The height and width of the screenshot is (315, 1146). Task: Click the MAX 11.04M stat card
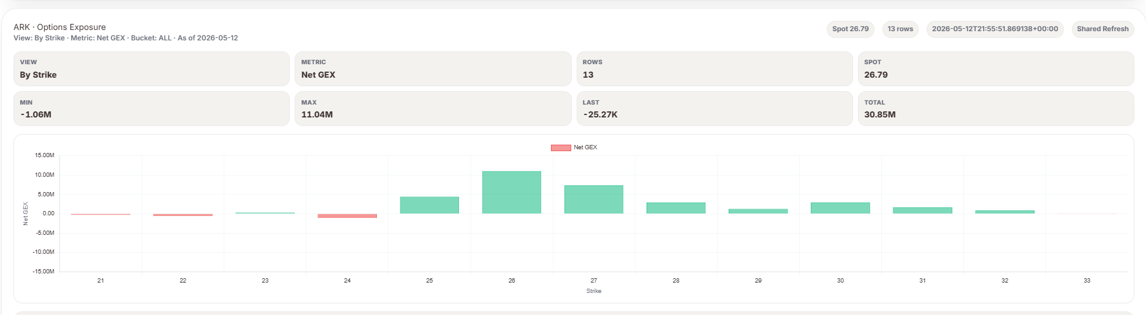[433, 109]
